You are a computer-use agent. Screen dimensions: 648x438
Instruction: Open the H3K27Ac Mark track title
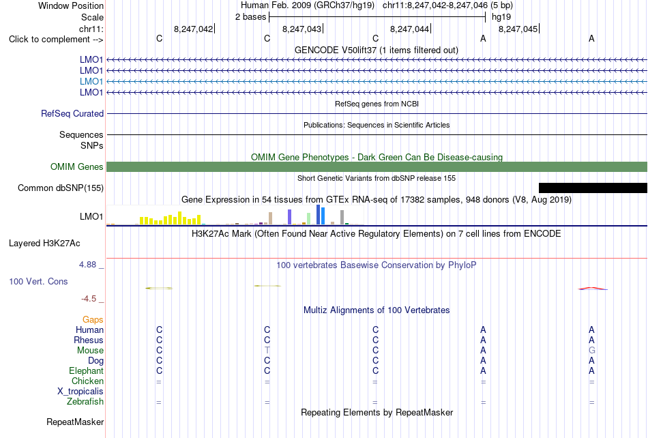click(377, 233)
